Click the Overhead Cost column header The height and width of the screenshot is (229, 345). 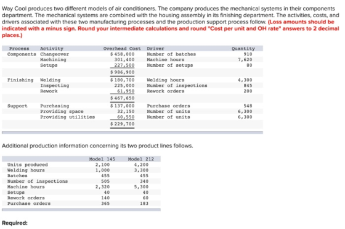tap(122, 49)
